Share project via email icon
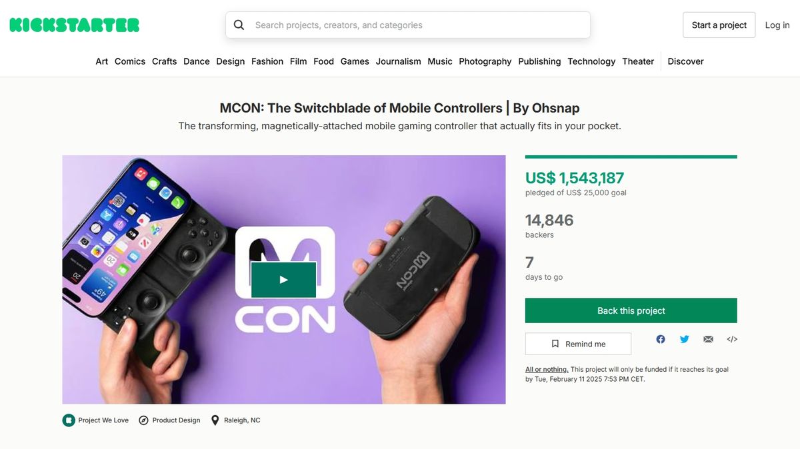Screen dimensions: 800x449 (x=708, y=339)
